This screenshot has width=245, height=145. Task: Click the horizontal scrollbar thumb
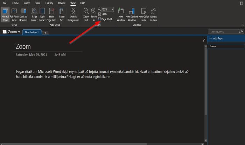(75, 144)
